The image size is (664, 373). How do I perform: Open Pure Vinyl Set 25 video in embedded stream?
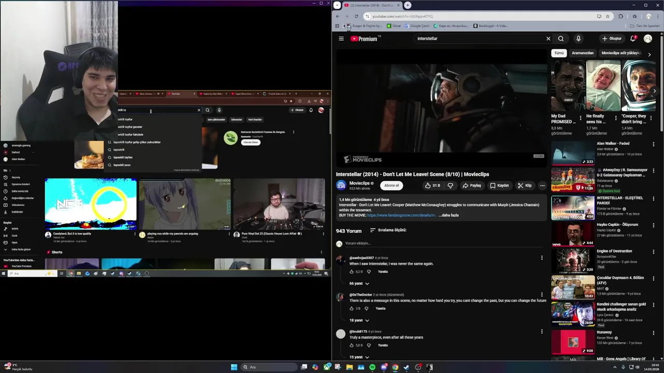coord(279,204)
